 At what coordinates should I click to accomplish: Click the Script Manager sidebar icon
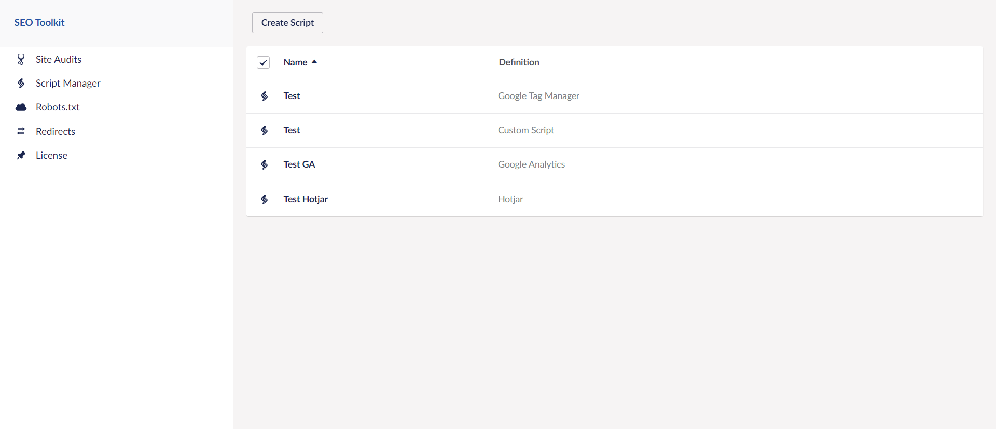tap(21, 83)
